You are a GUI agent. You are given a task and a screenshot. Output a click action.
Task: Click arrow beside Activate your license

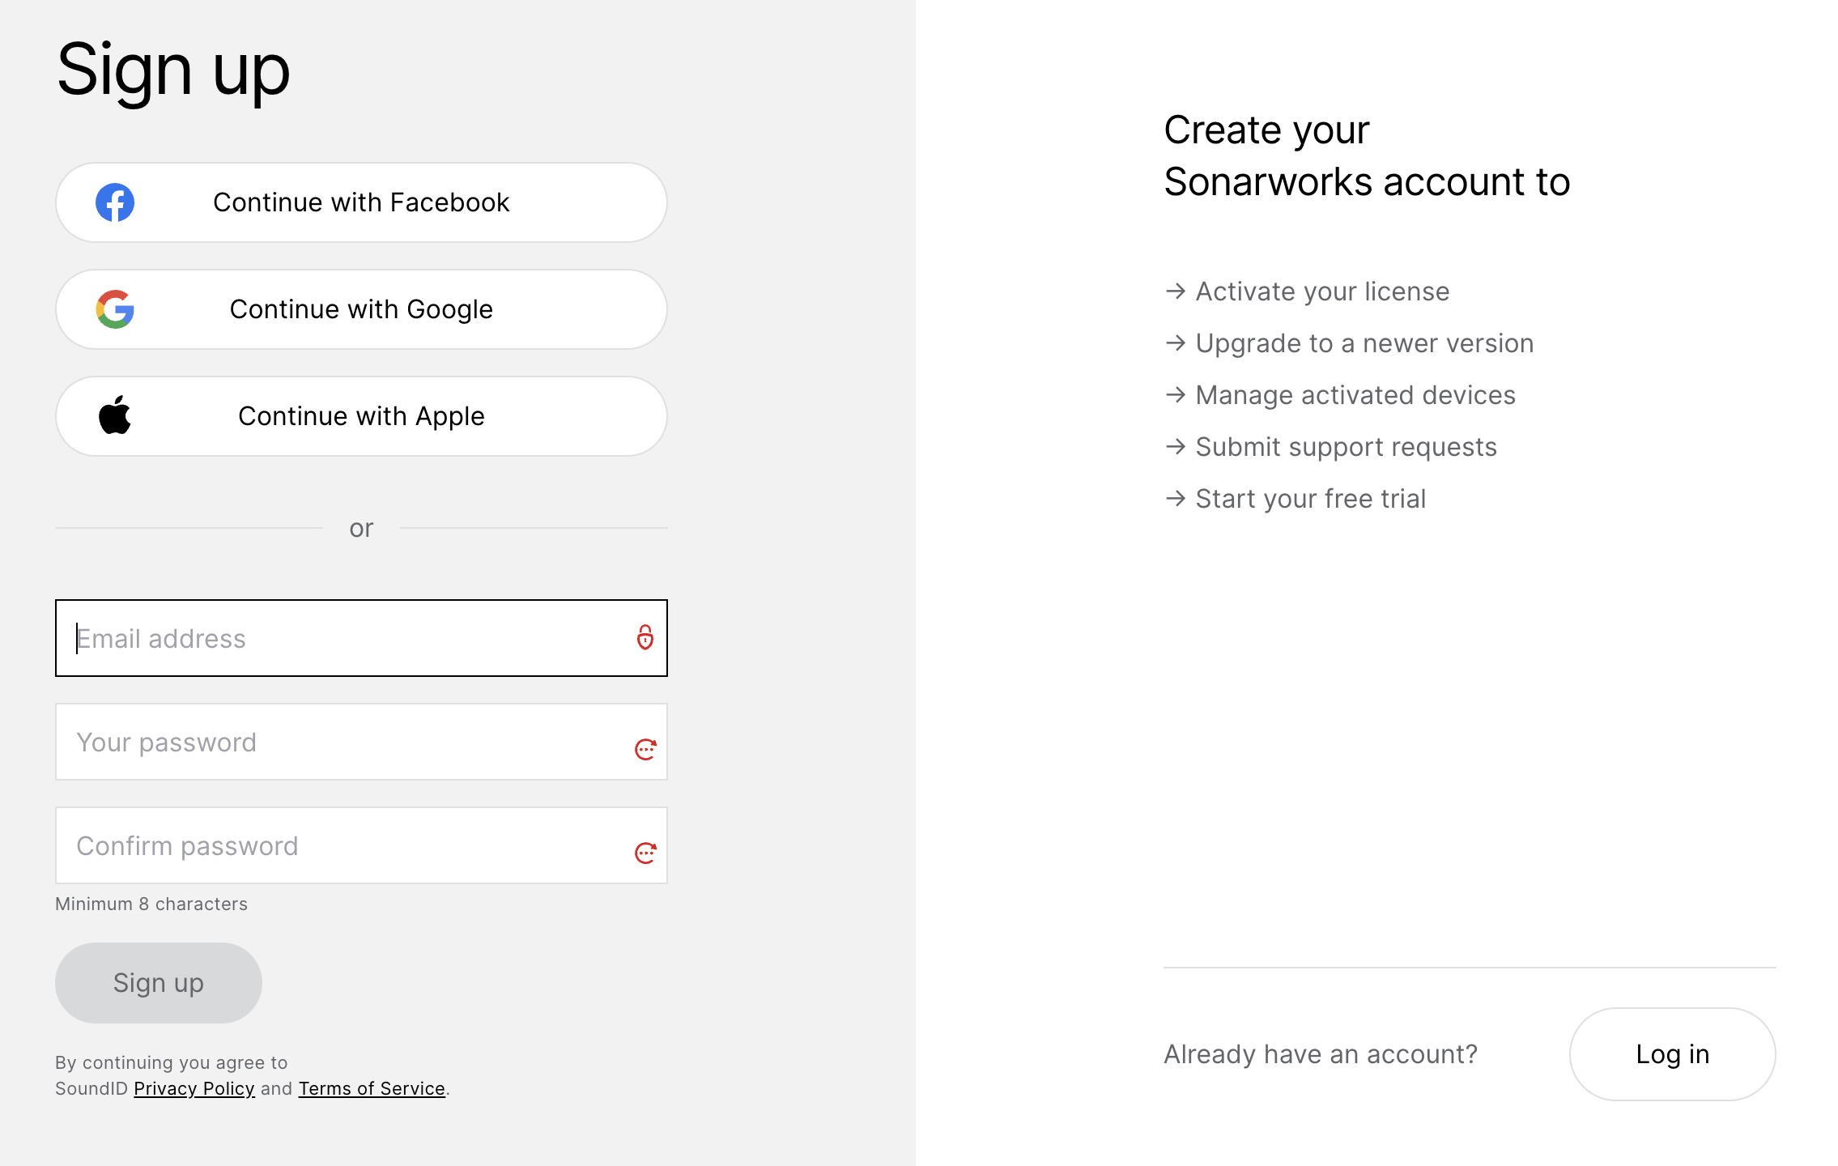pyautogui.click(x=1176, y=291)
